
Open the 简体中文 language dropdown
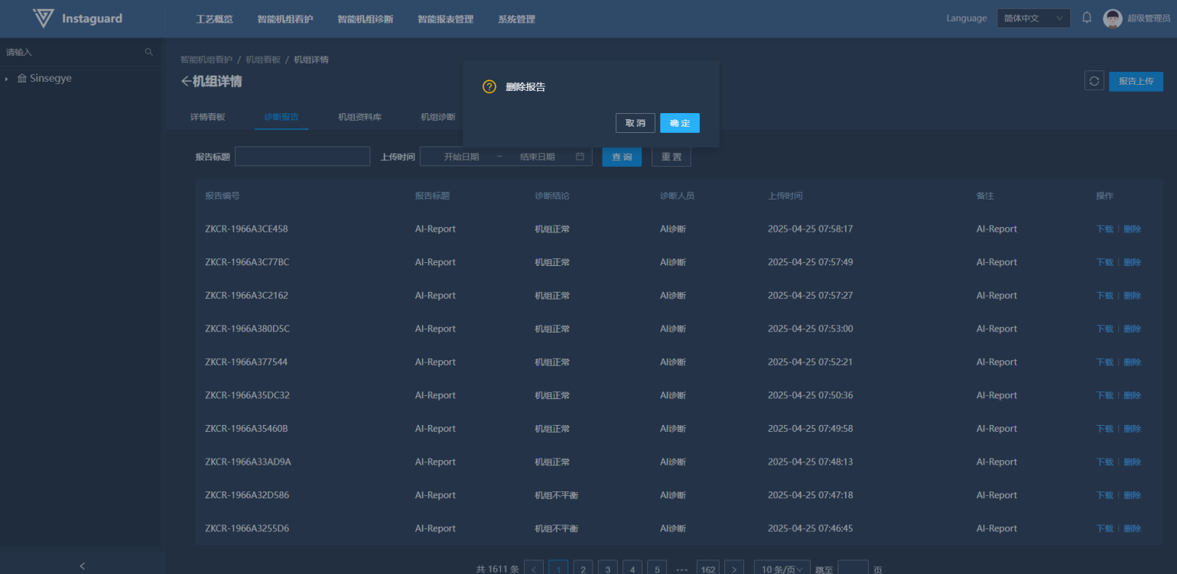pos(1032,18)
